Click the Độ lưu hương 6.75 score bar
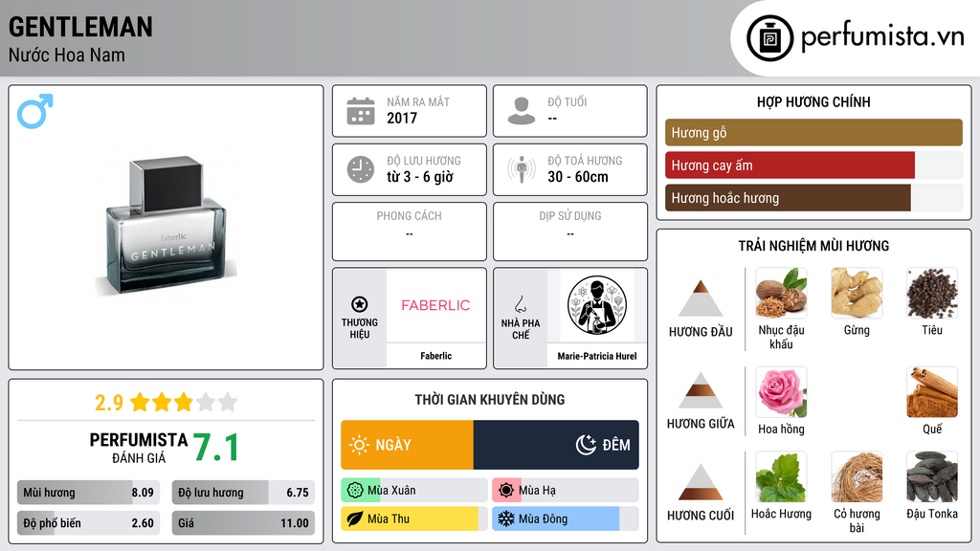Image resolution: width=980 pixels, height=551 pixels. coord(244,493)
